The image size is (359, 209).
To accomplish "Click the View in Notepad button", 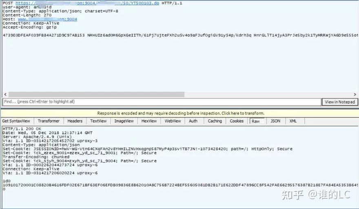I will coord(340,102).
